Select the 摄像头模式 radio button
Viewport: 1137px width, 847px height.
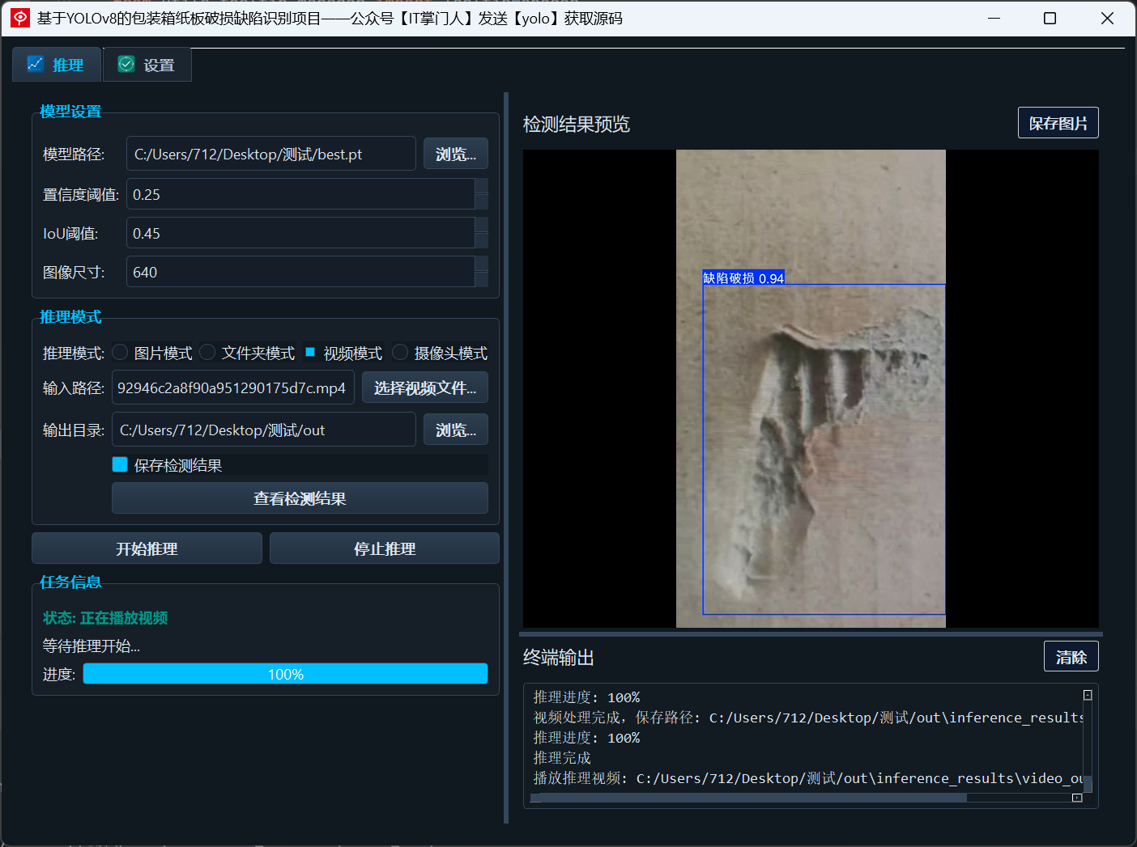399,352
